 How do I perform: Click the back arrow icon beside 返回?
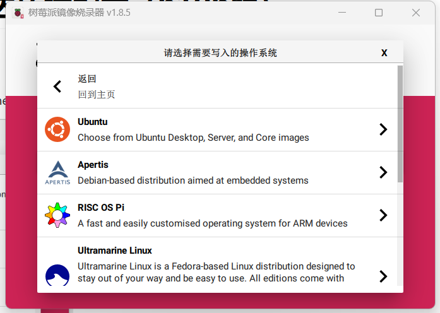[57, 86]
